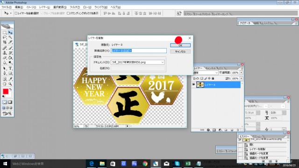Viewport: 299px width, 168px height.
Task: Choose the Type tool
Action: (10, 68)
